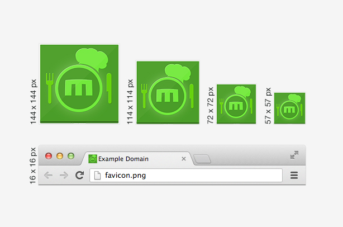Image resolution: width=343 pixels, height=227 pixels.
Task: Switch to the Example Domain tab
Action: click(x=137, y=158)
